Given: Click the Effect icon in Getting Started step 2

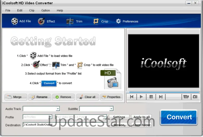Looking at the screenshot, I should 36,64.
